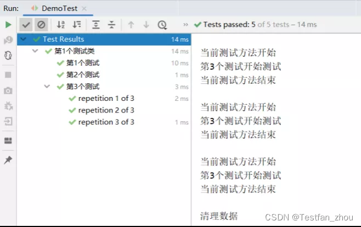361x227 pixels.
Task: Collapse the 第3个测试 node
Action: point(47,87)
